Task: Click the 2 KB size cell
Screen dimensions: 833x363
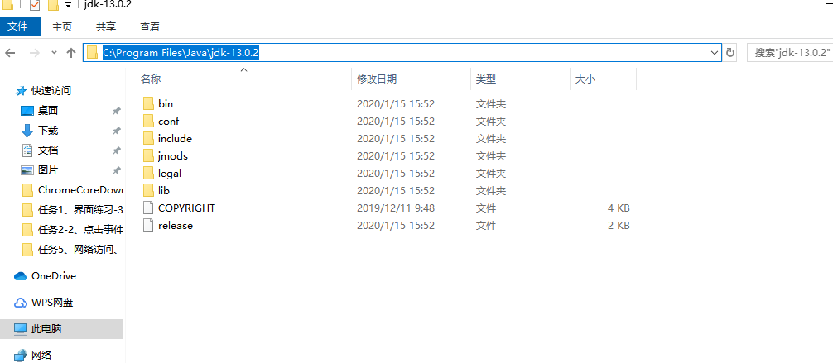Action: [x=619, y=226]
